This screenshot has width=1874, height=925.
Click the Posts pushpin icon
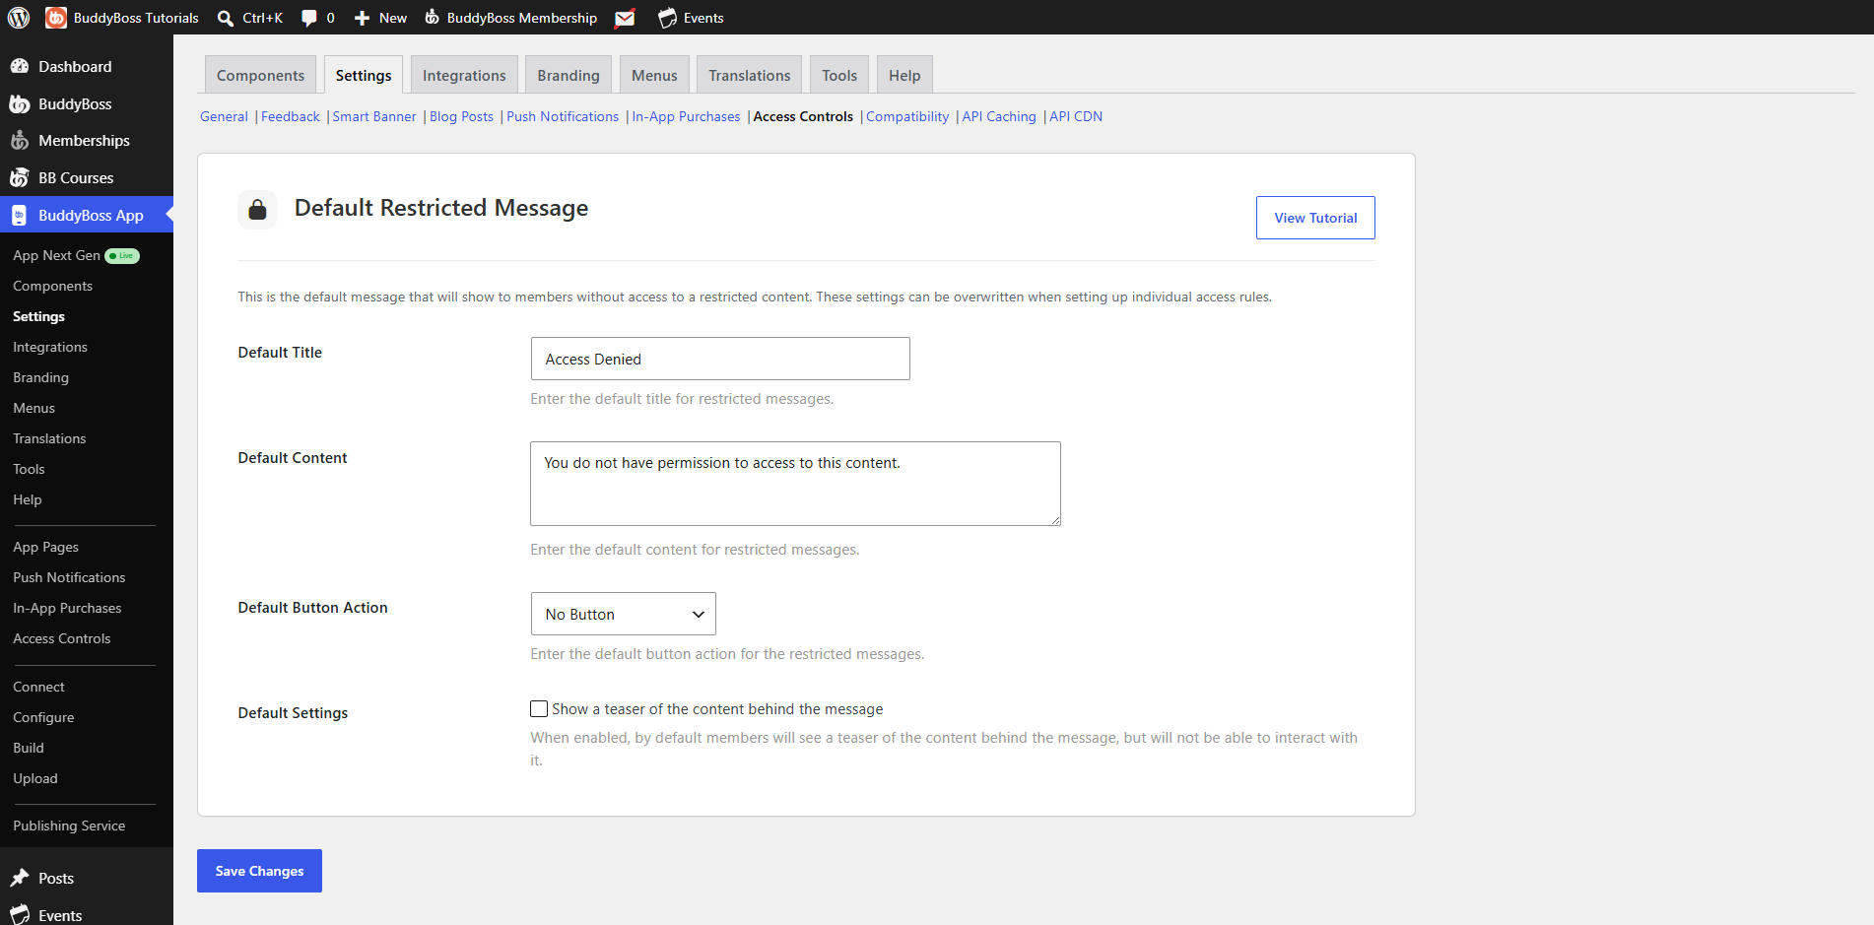(20, 878)
